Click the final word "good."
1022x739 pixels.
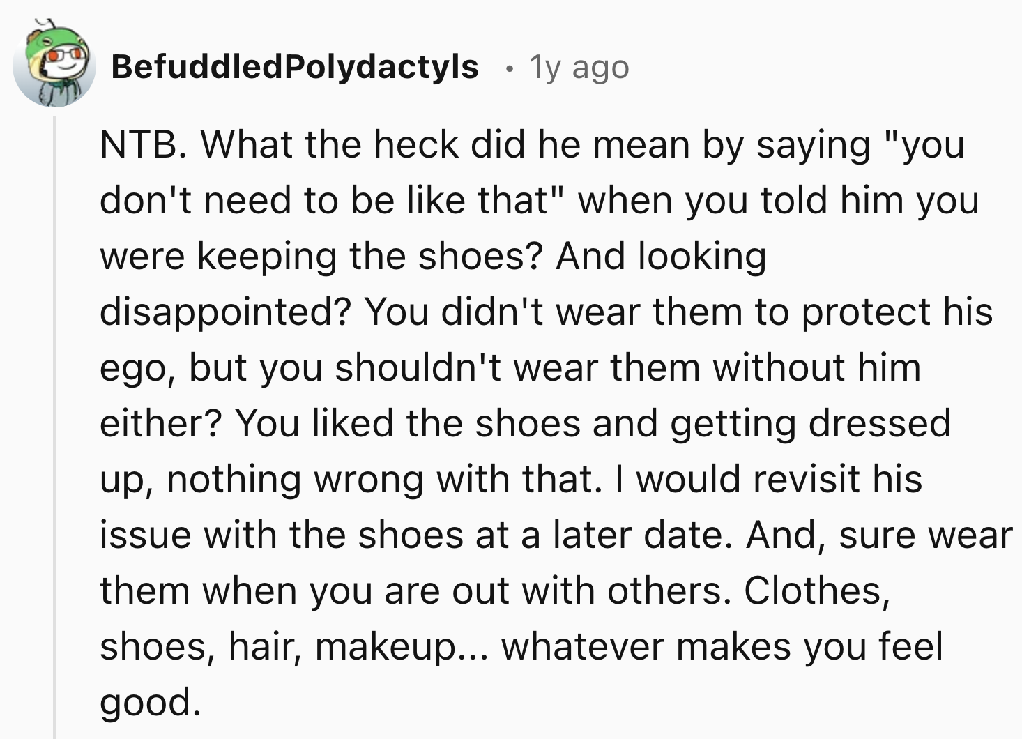tap(151, 703)
